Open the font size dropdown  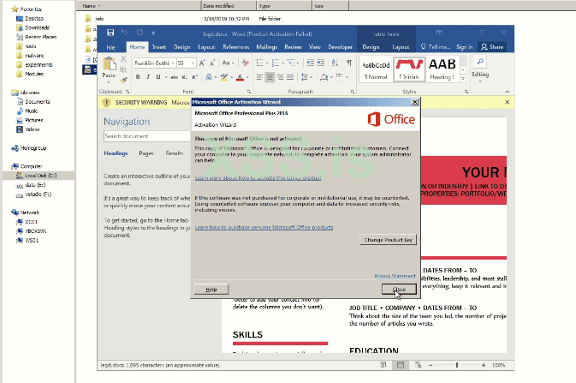click(x=193, y=63)
